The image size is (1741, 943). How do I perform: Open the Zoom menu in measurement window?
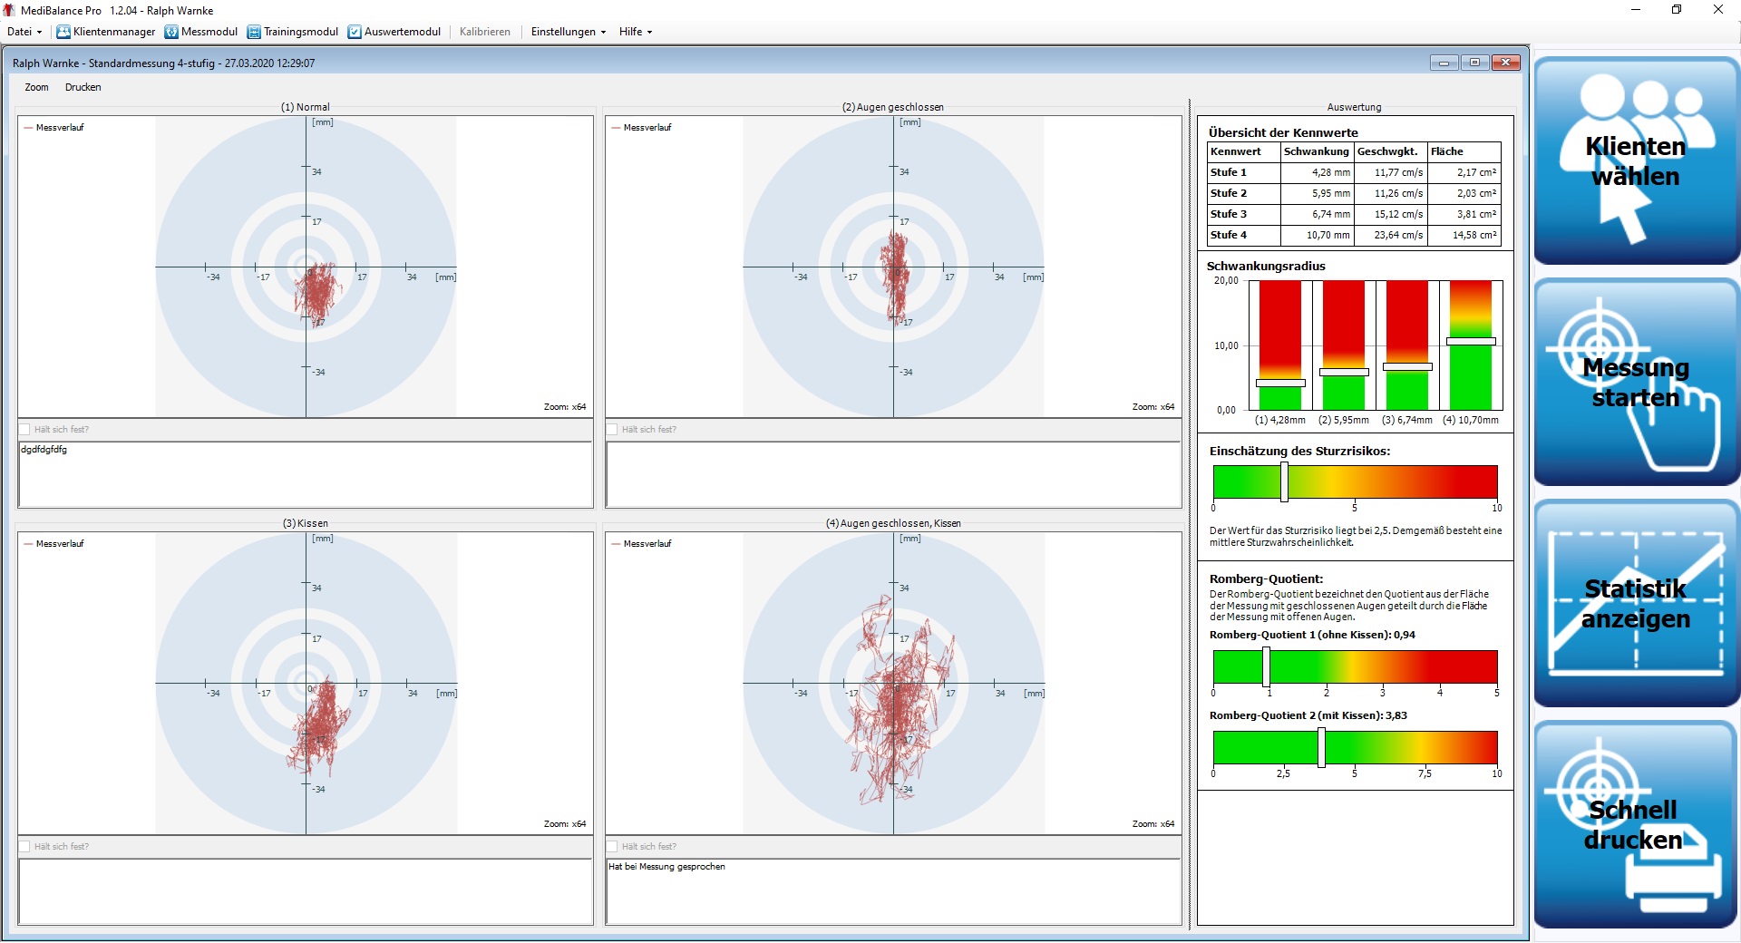click(x=37, y=88)
